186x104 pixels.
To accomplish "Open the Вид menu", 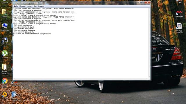I will [35, 6].
